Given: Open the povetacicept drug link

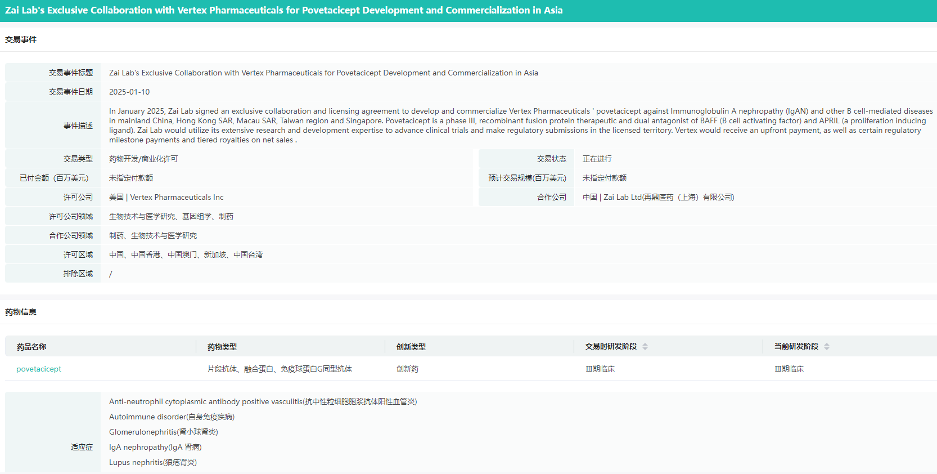Looking at the screenshot, I should [x=39, y=369].
